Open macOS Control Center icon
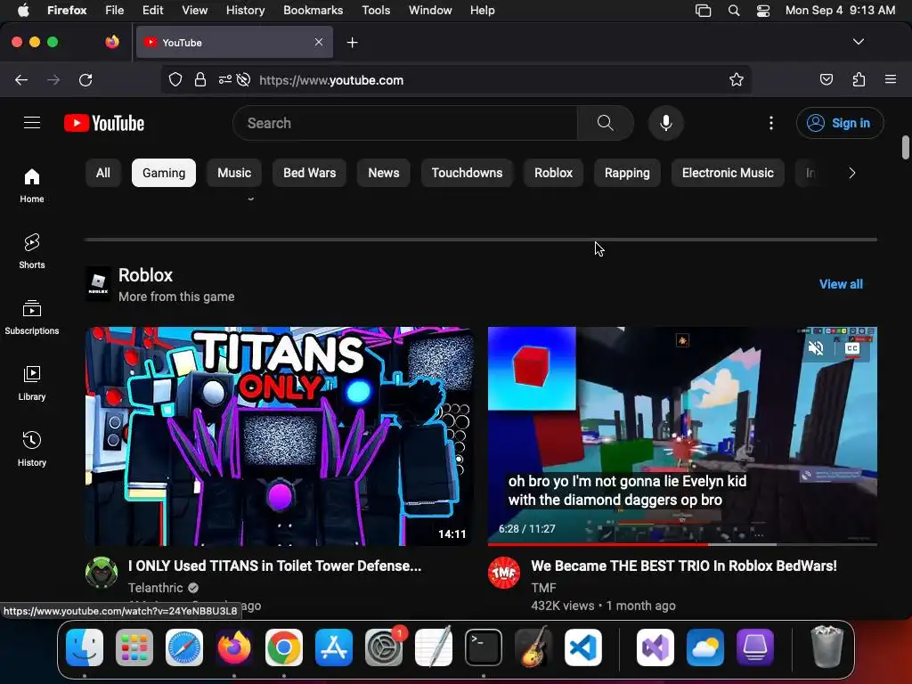912x684 pixels. (763, 11)
